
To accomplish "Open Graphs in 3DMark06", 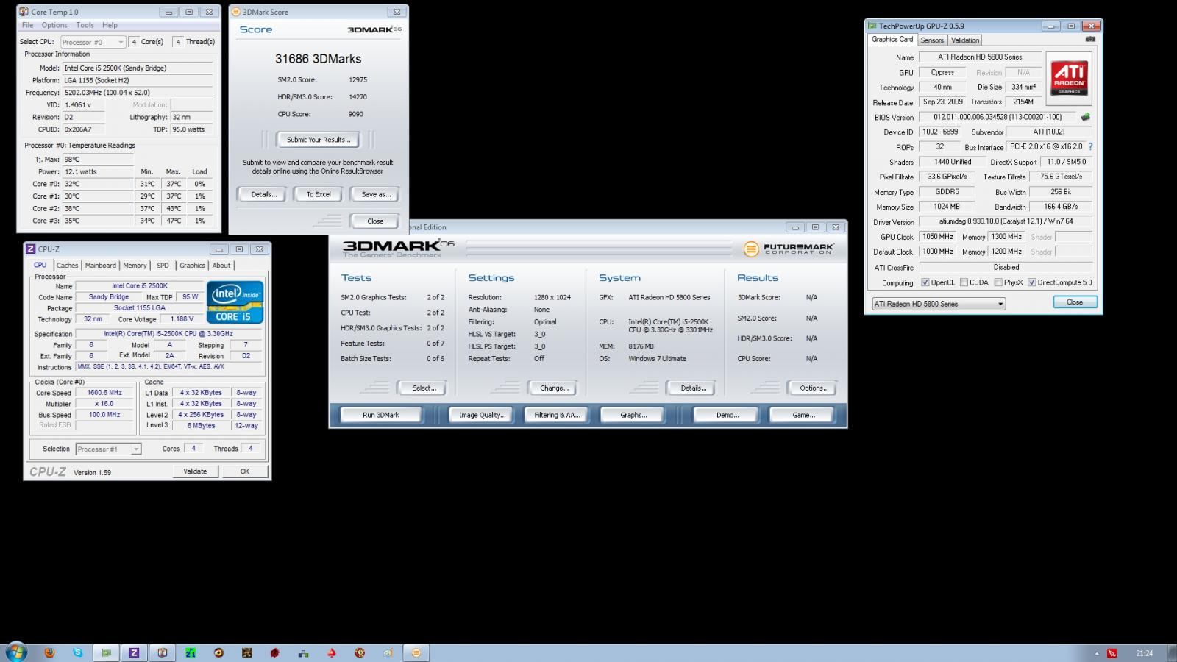I will coord(633,415).
